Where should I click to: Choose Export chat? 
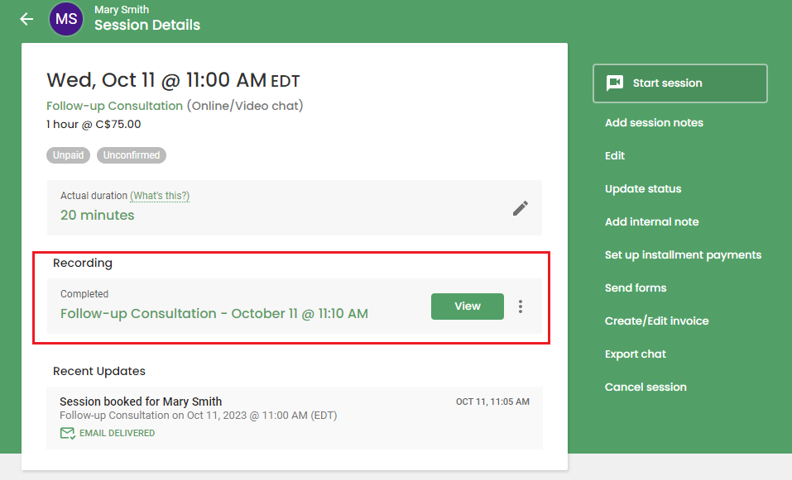(636, 354)
